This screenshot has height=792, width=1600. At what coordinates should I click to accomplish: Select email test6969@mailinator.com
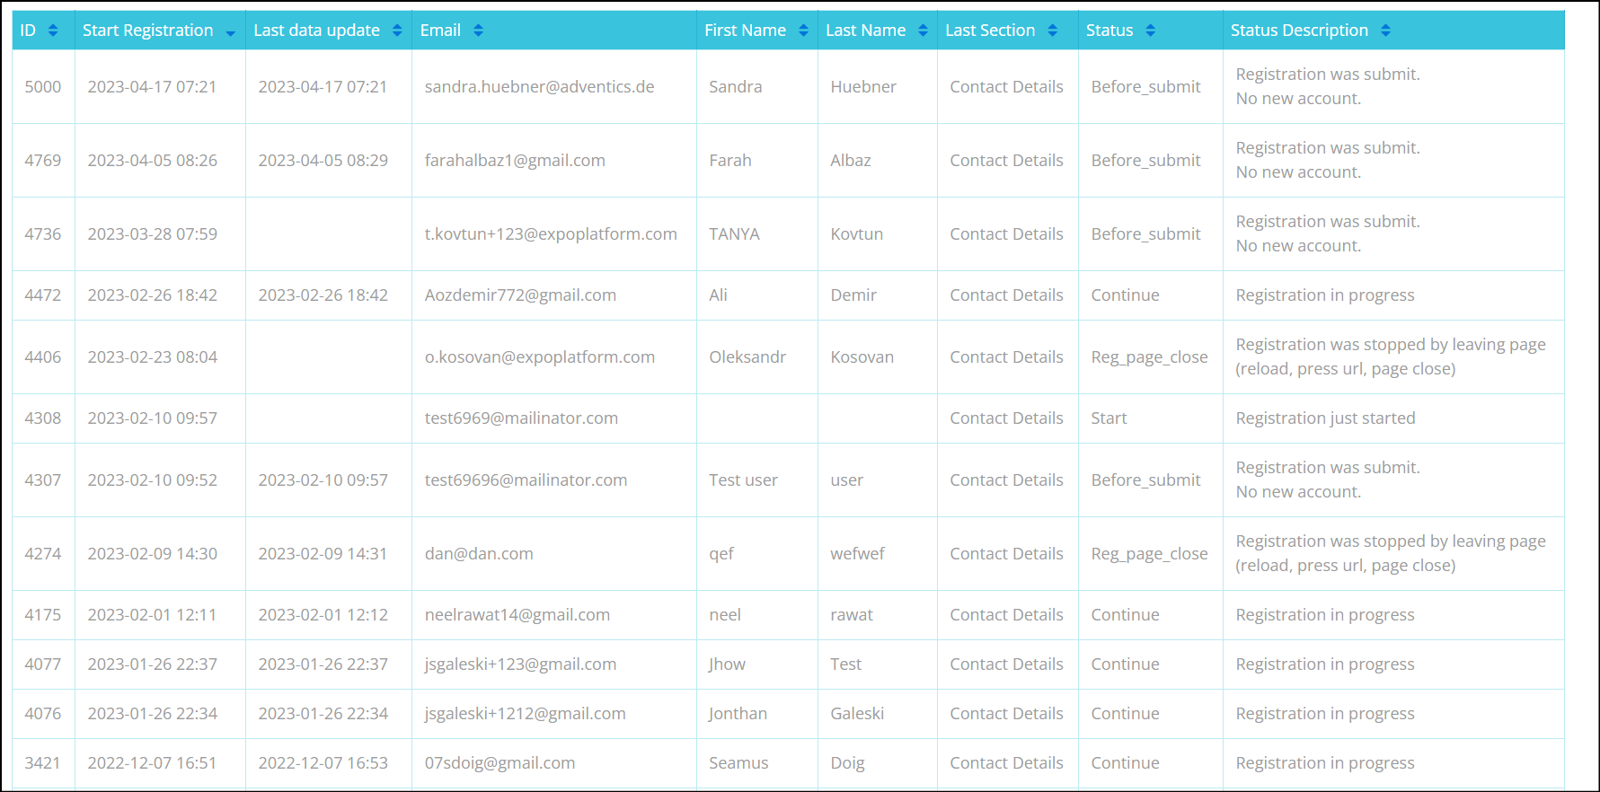tap(521, 418)
